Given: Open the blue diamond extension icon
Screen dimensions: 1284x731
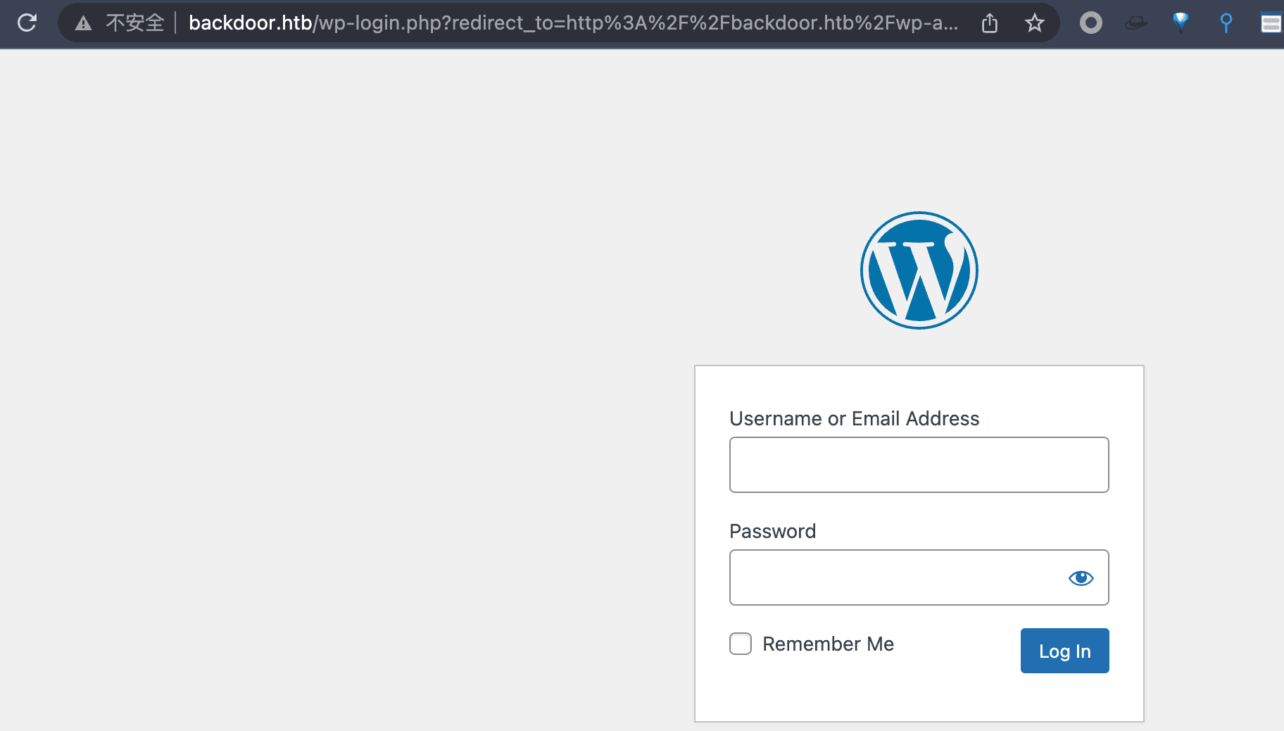Looking at the screenshot, I should [x=1181, y=22].
